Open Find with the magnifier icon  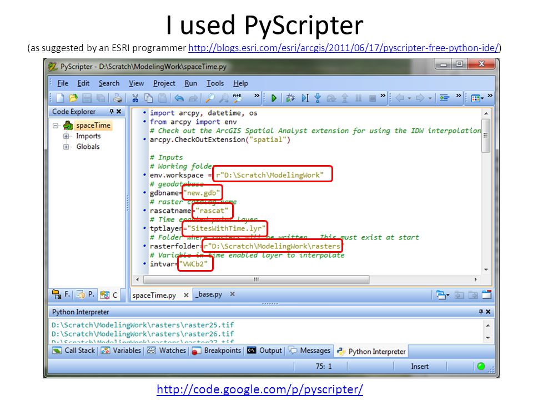pos(210,98)
